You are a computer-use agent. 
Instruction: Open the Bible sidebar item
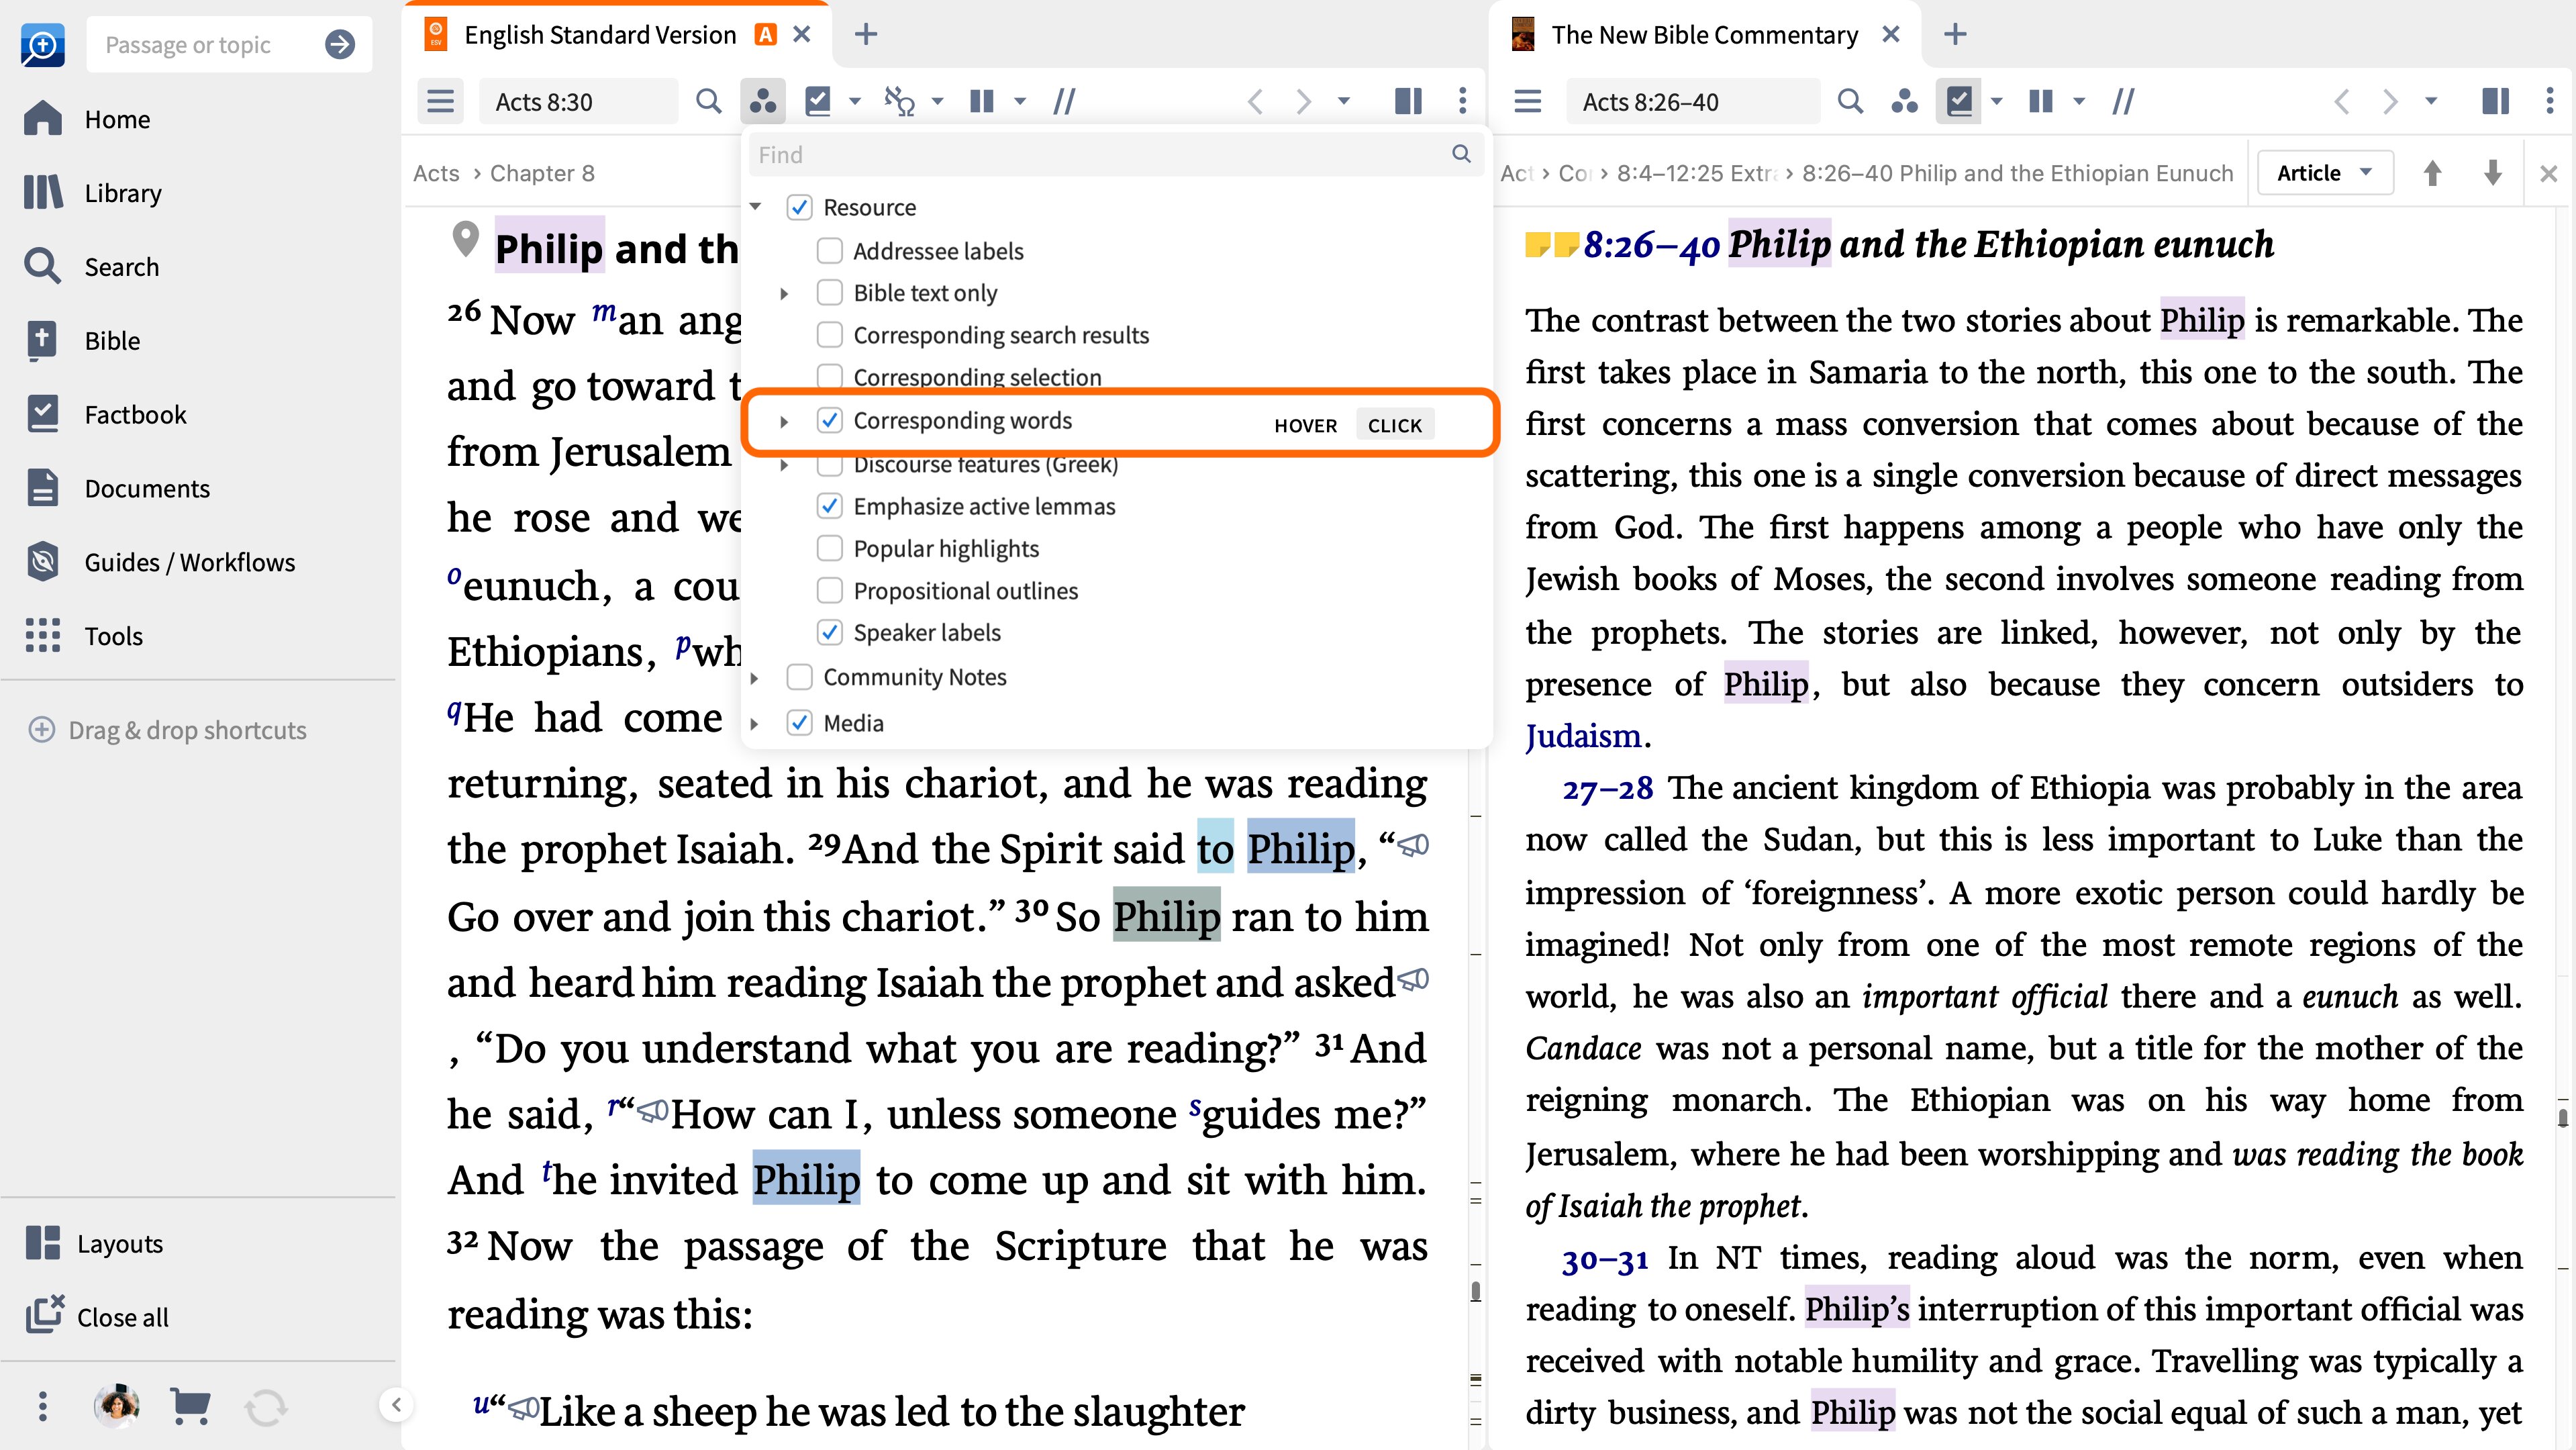[x=112, y=341]
